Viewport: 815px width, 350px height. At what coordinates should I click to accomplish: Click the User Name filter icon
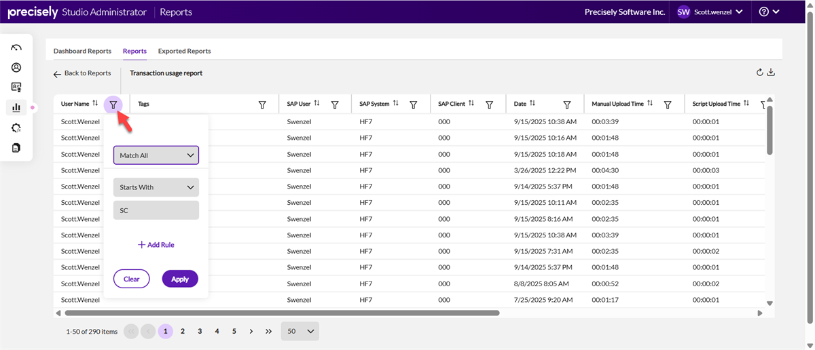coord(113,104)
